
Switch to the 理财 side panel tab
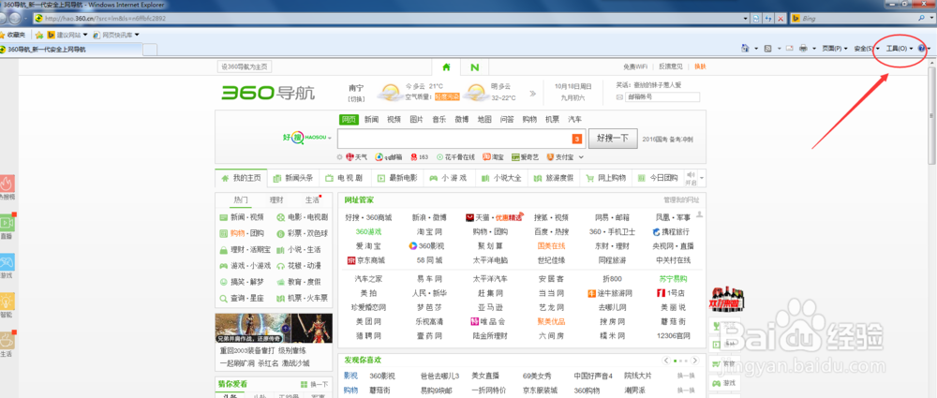coord(276,199)
